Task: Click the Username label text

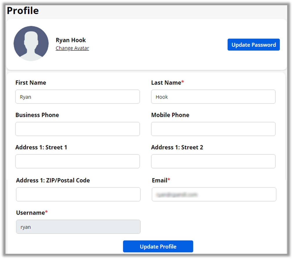Action: click(x=30, y=213)
